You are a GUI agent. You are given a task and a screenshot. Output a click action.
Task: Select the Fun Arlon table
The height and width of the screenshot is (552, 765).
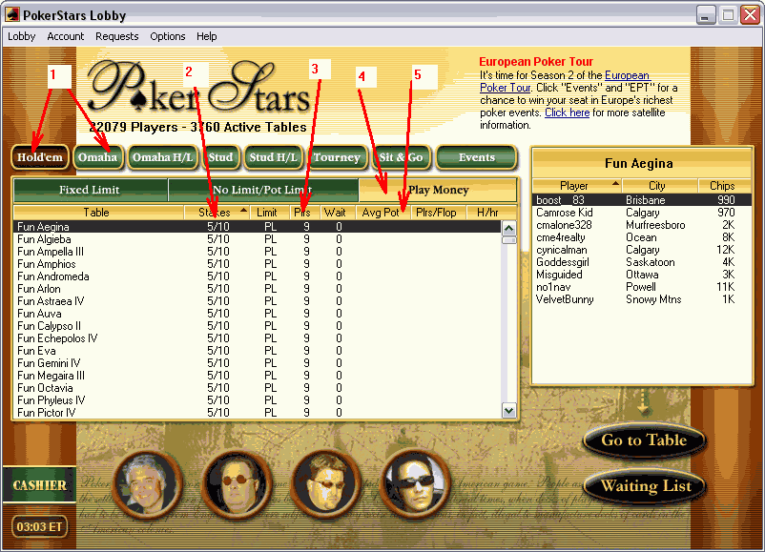tap(258, 289)
